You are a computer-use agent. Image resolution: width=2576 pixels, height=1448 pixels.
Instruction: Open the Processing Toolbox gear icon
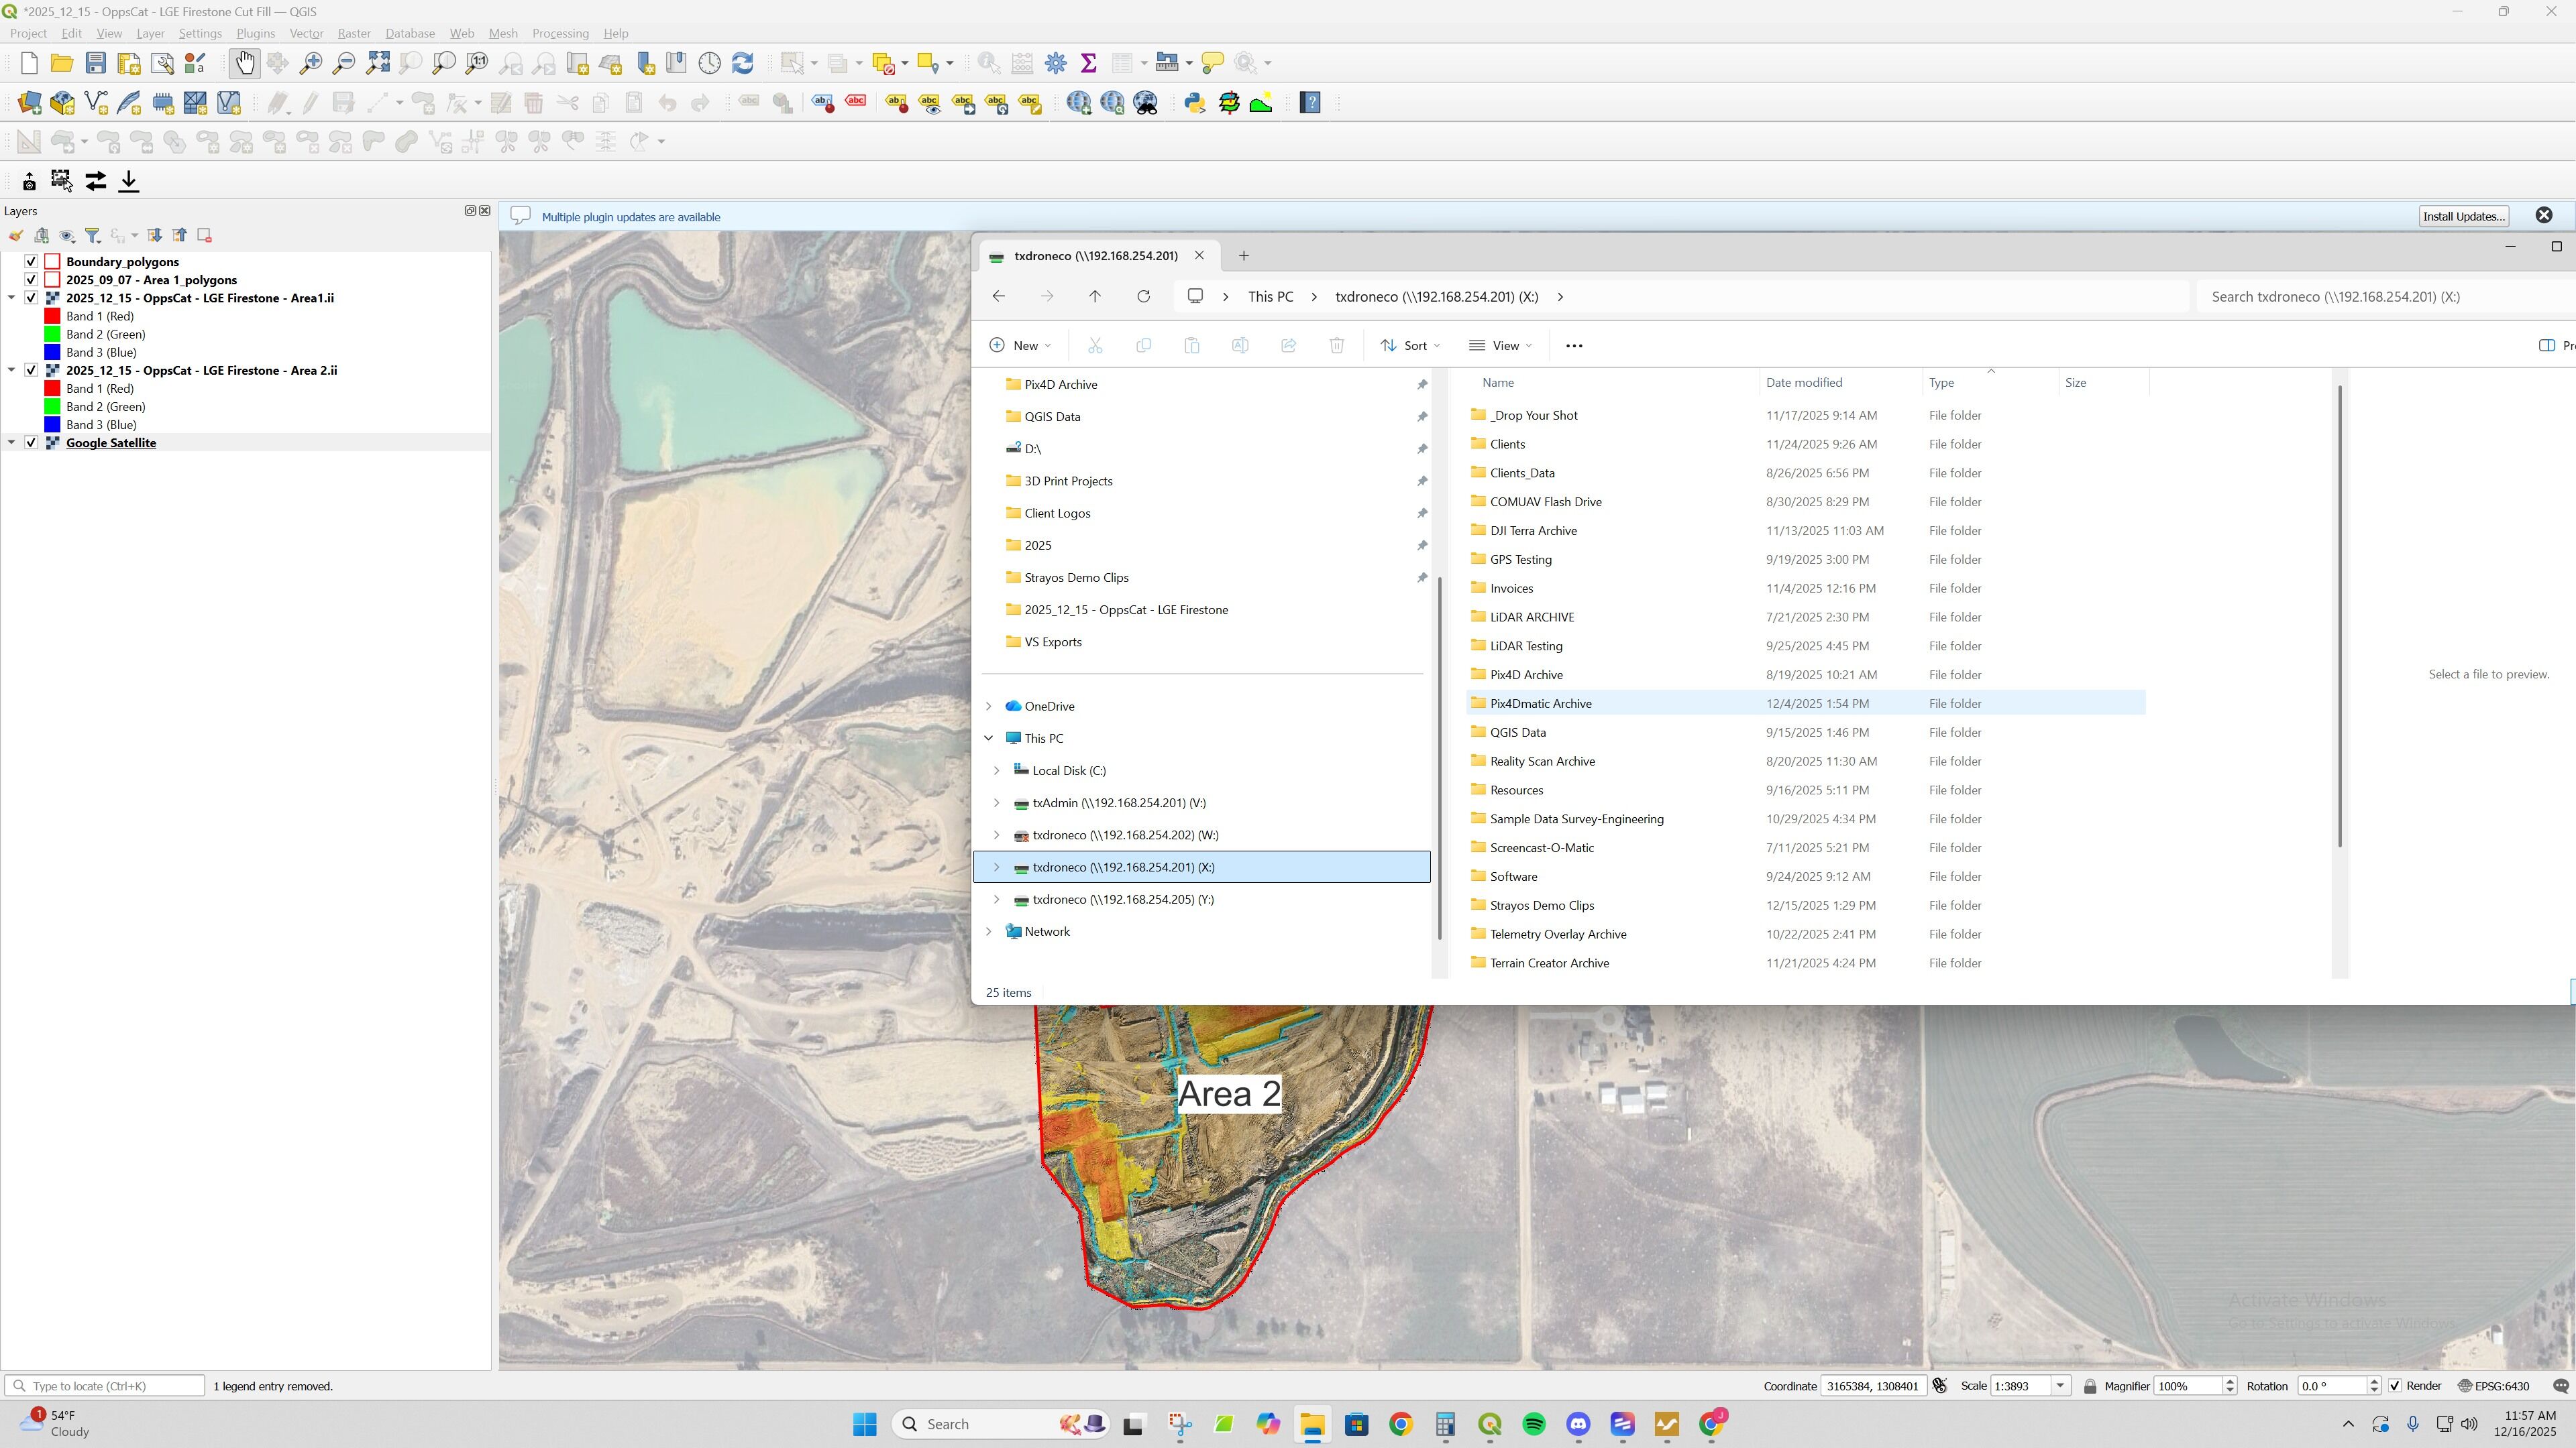point(1056,63)
